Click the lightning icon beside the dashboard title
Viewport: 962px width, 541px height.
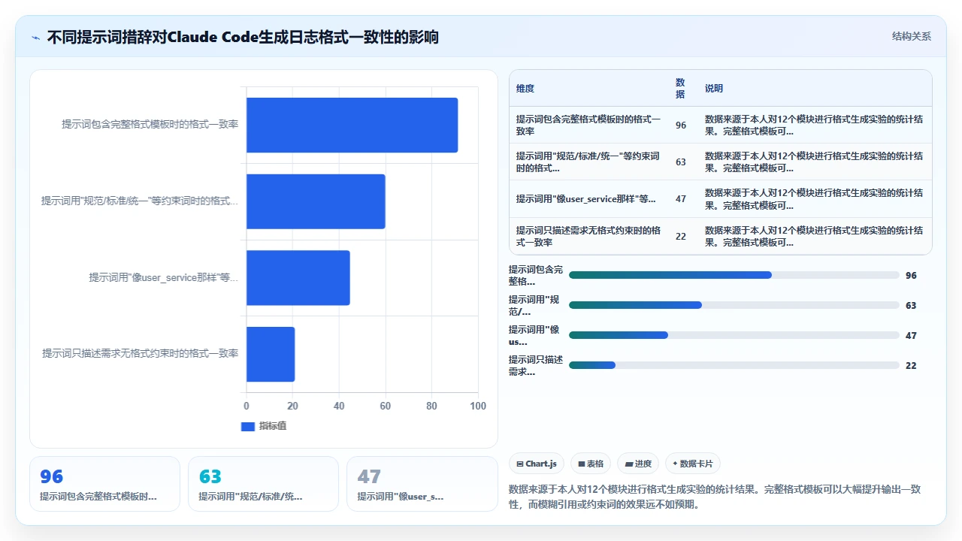[x=35, y=38]
